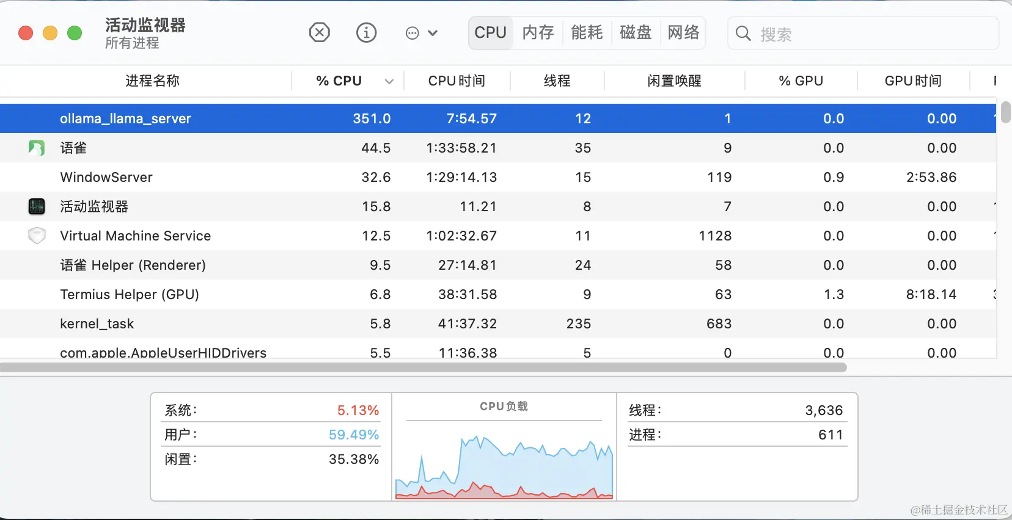This screenshot has width=1012, height=520.
Task: Select the WindowServer process row
Action: pyautogui.click(x=498, y=177)
